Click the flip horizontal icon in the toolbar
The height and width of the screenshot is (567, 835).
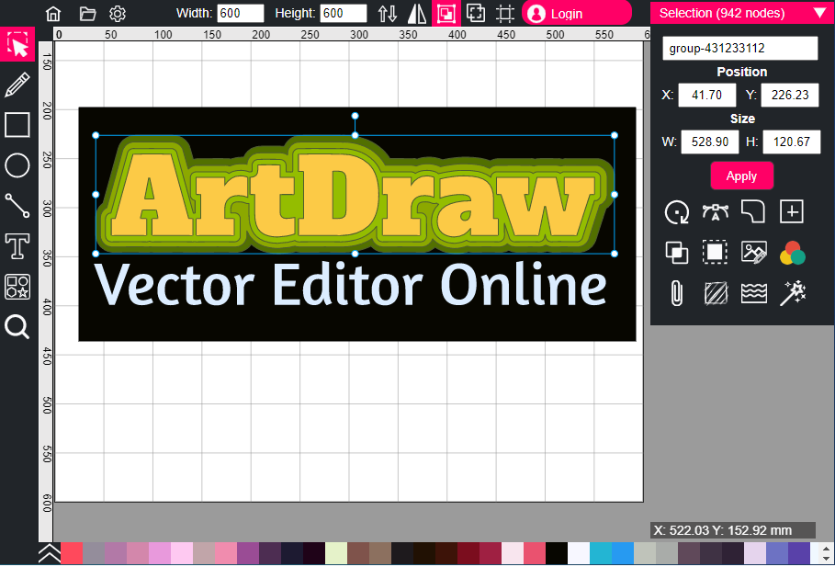(416, 13)
